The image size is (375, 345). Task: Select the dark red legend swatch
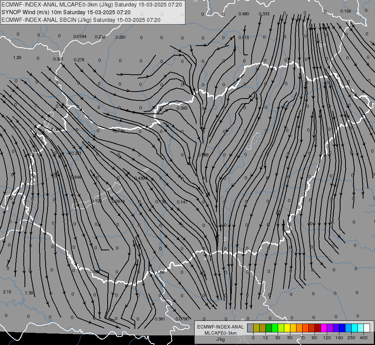point(318,328)
